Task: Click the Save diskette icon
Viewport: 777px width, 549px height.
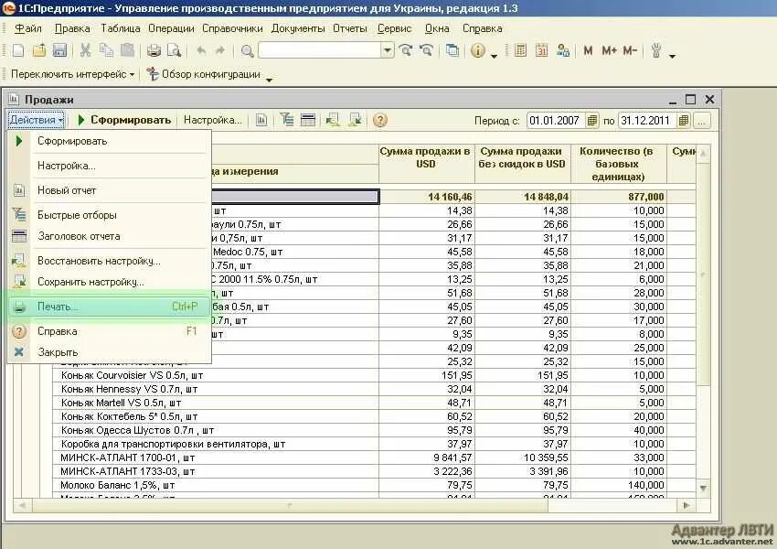Action: [x=59, y=50]
